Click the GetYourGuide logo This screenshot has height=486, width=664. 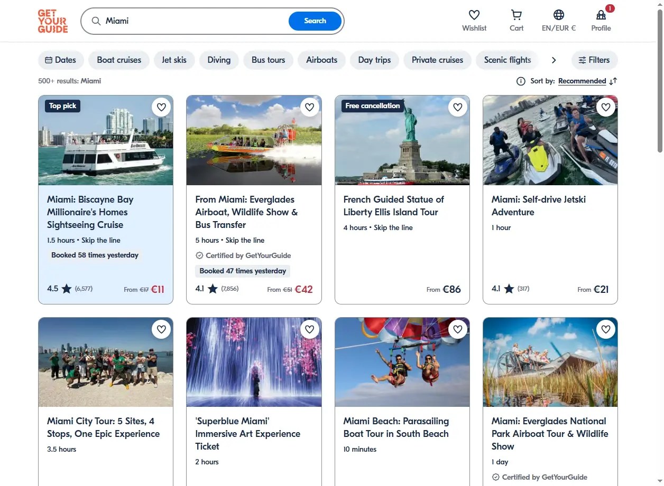[x=53, y=21]
